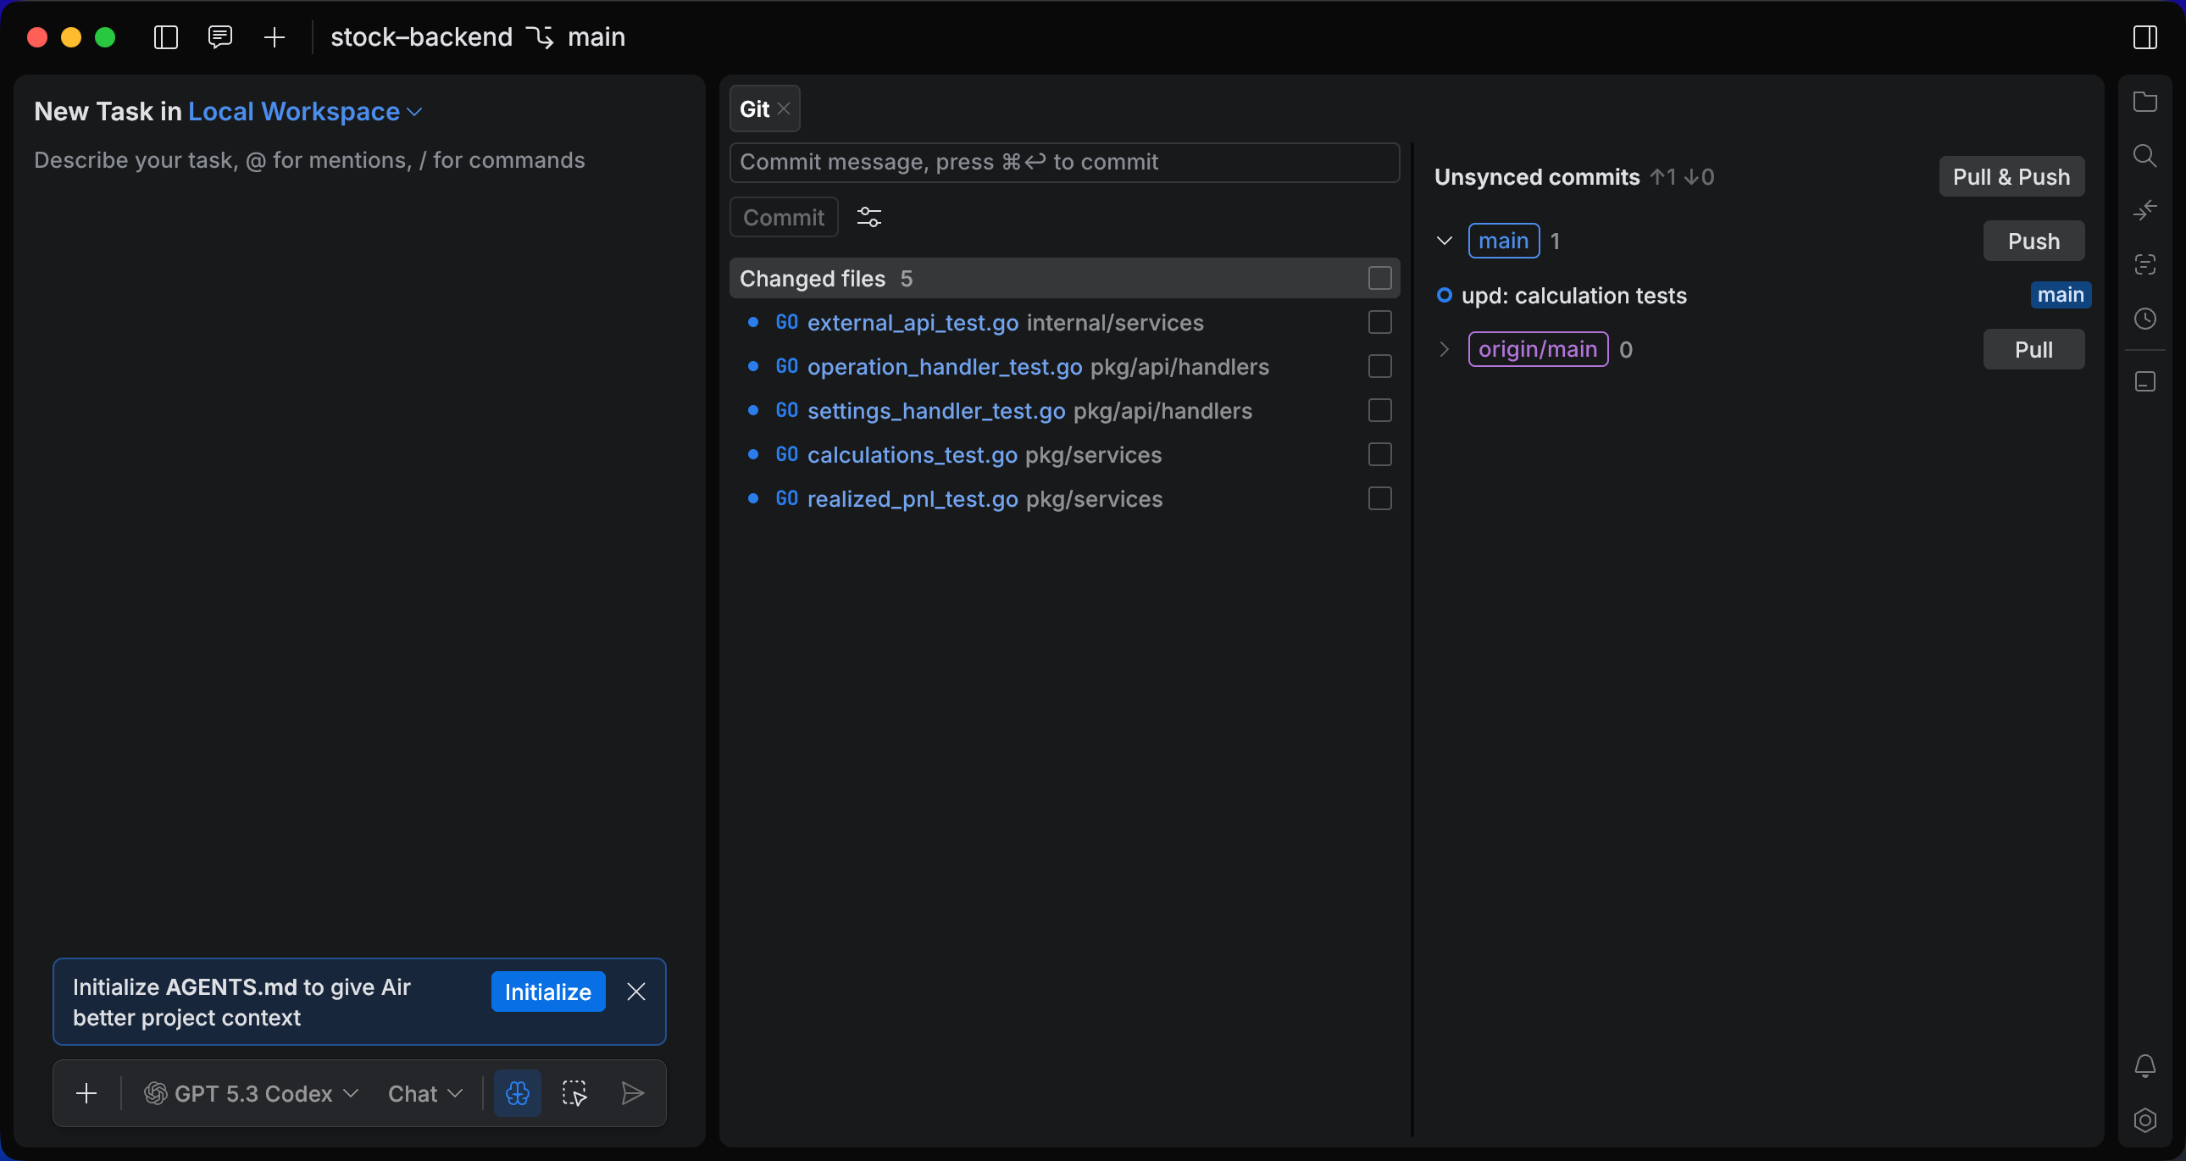Toggle the left sidebar visibility icon
Image resolution: width=2186 pixels, height=1161 pixels.
[165, 37]
